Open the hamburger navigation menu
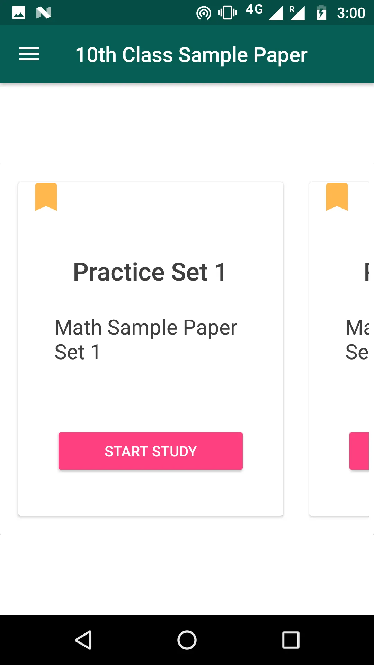This screenshot has height=665, width=374. pyautogui.click(x=29, y=54)
